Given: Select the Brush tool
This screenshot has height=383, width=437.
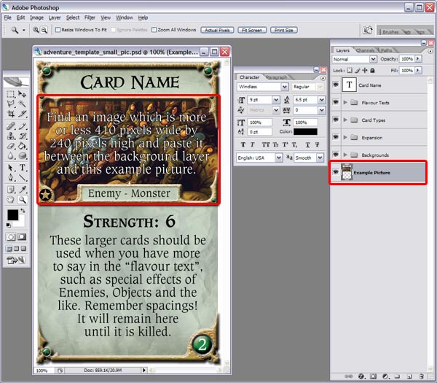Looking at the screenshot, I should click(23, 126).
